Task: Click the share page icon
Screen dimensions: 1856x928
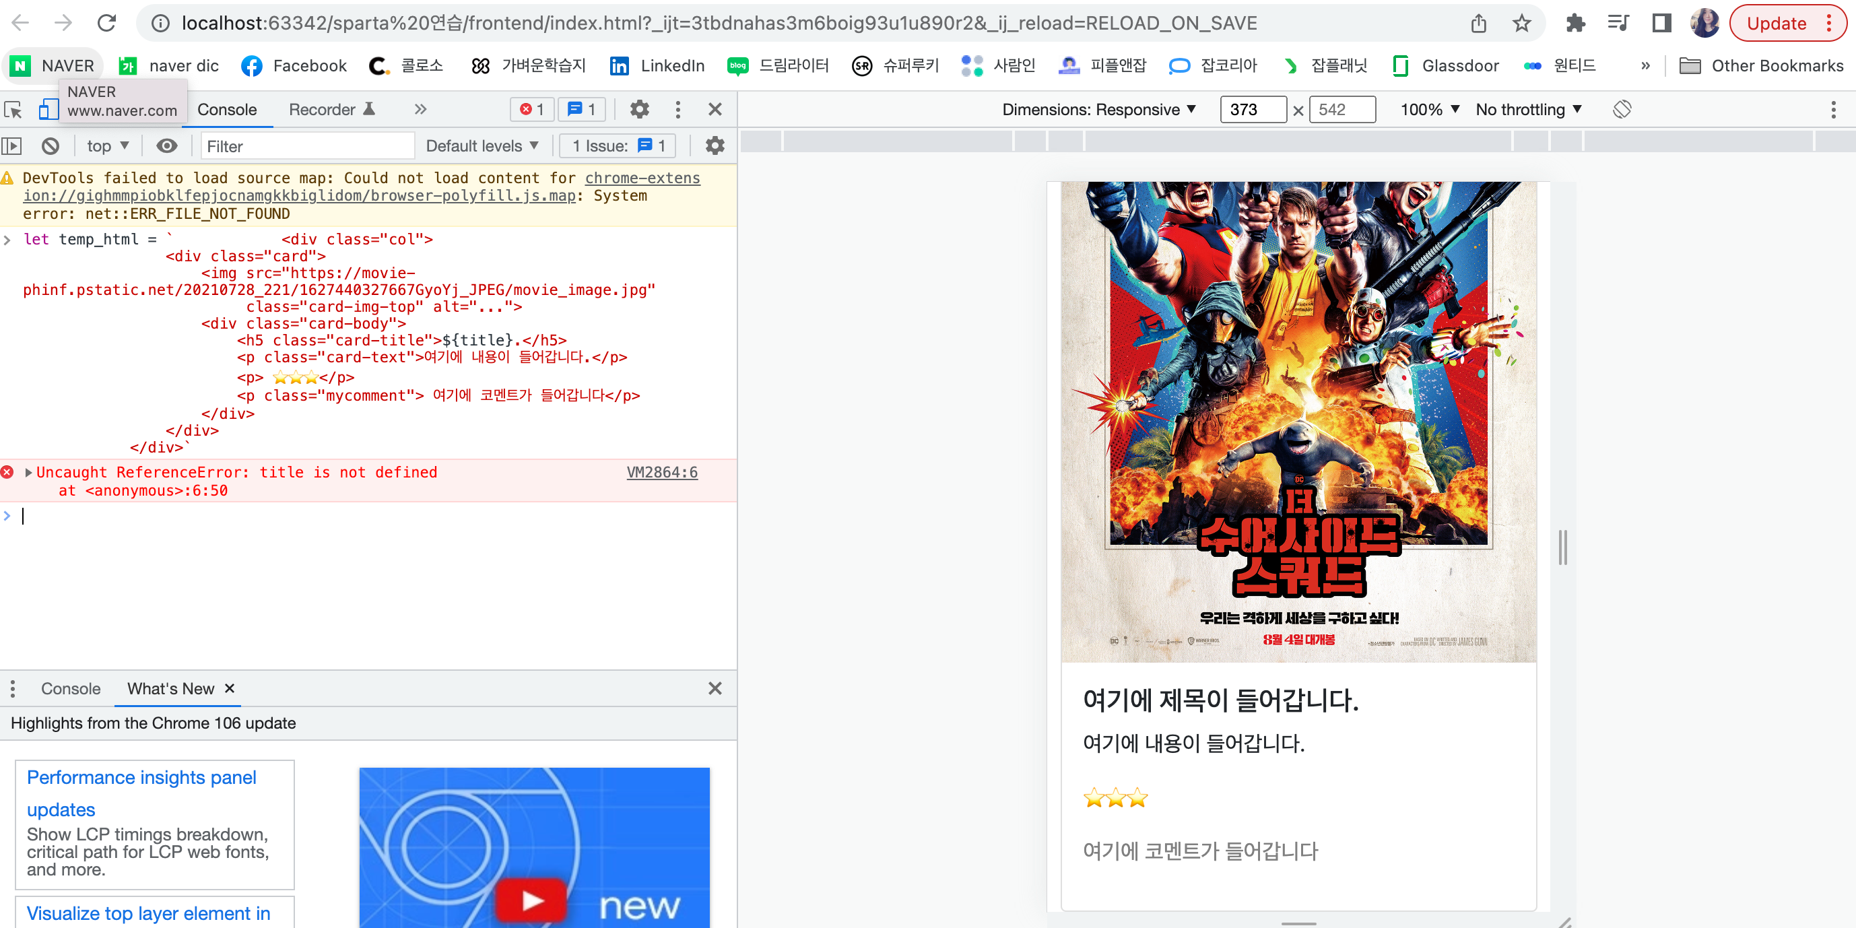Action: tap(1478, 24)
